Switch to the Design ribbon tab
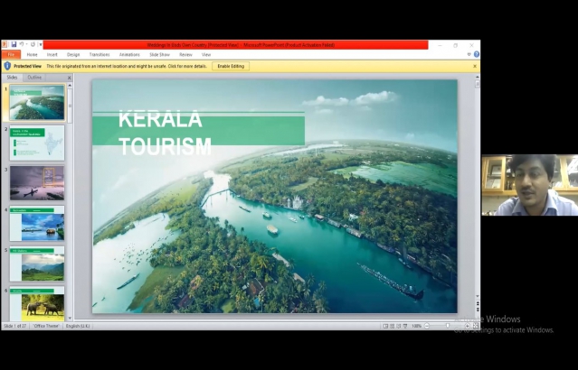Viewport: 578px width, 370px height. [x=73, y=55]
